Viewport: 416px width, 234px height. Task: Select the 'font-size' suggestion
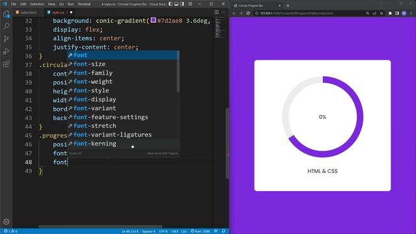click(123, 64)
